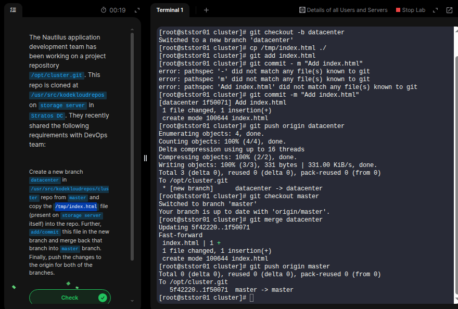Click the Check button
Screen dimensions: 458x309
coord(70,298)
